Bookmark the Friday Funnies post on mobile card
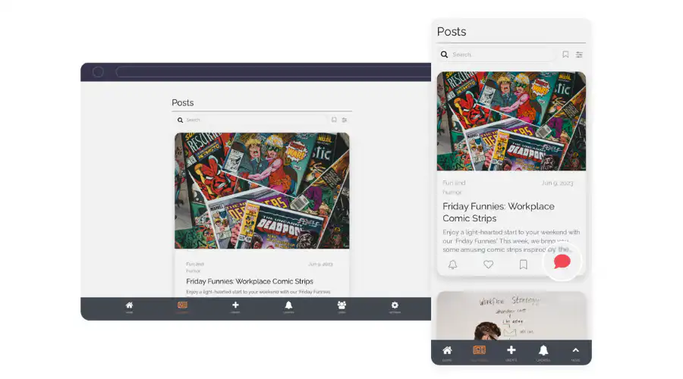Viewport: 683px width, 379px height. [x=523, y=265]
